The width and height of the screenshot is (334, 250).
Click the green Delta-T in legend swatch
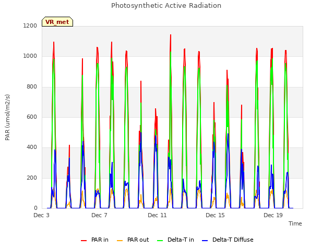click(x=160, y=241)
